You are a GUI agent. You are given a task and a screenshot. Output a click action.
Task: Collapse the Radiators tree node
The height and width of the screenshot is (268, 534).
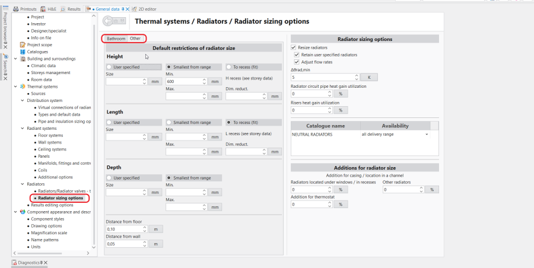coord(23,184)
